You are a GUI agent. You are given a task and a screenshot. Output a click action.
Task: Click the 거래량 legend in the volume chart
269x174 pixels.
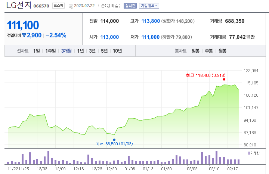254,153
